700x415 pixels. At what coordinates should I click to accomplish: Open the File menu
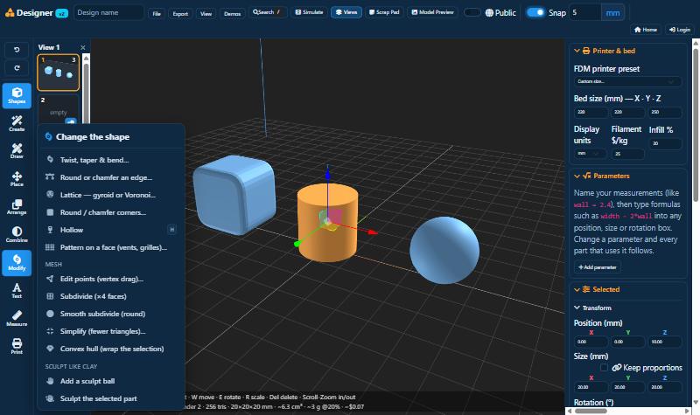click(157, 13)
